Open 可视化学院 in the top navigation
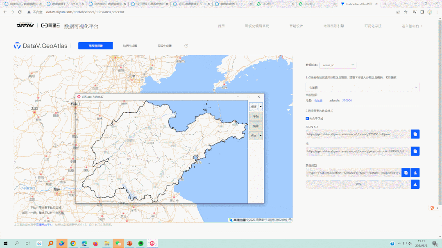442x248 pixels. coord(372,26)
